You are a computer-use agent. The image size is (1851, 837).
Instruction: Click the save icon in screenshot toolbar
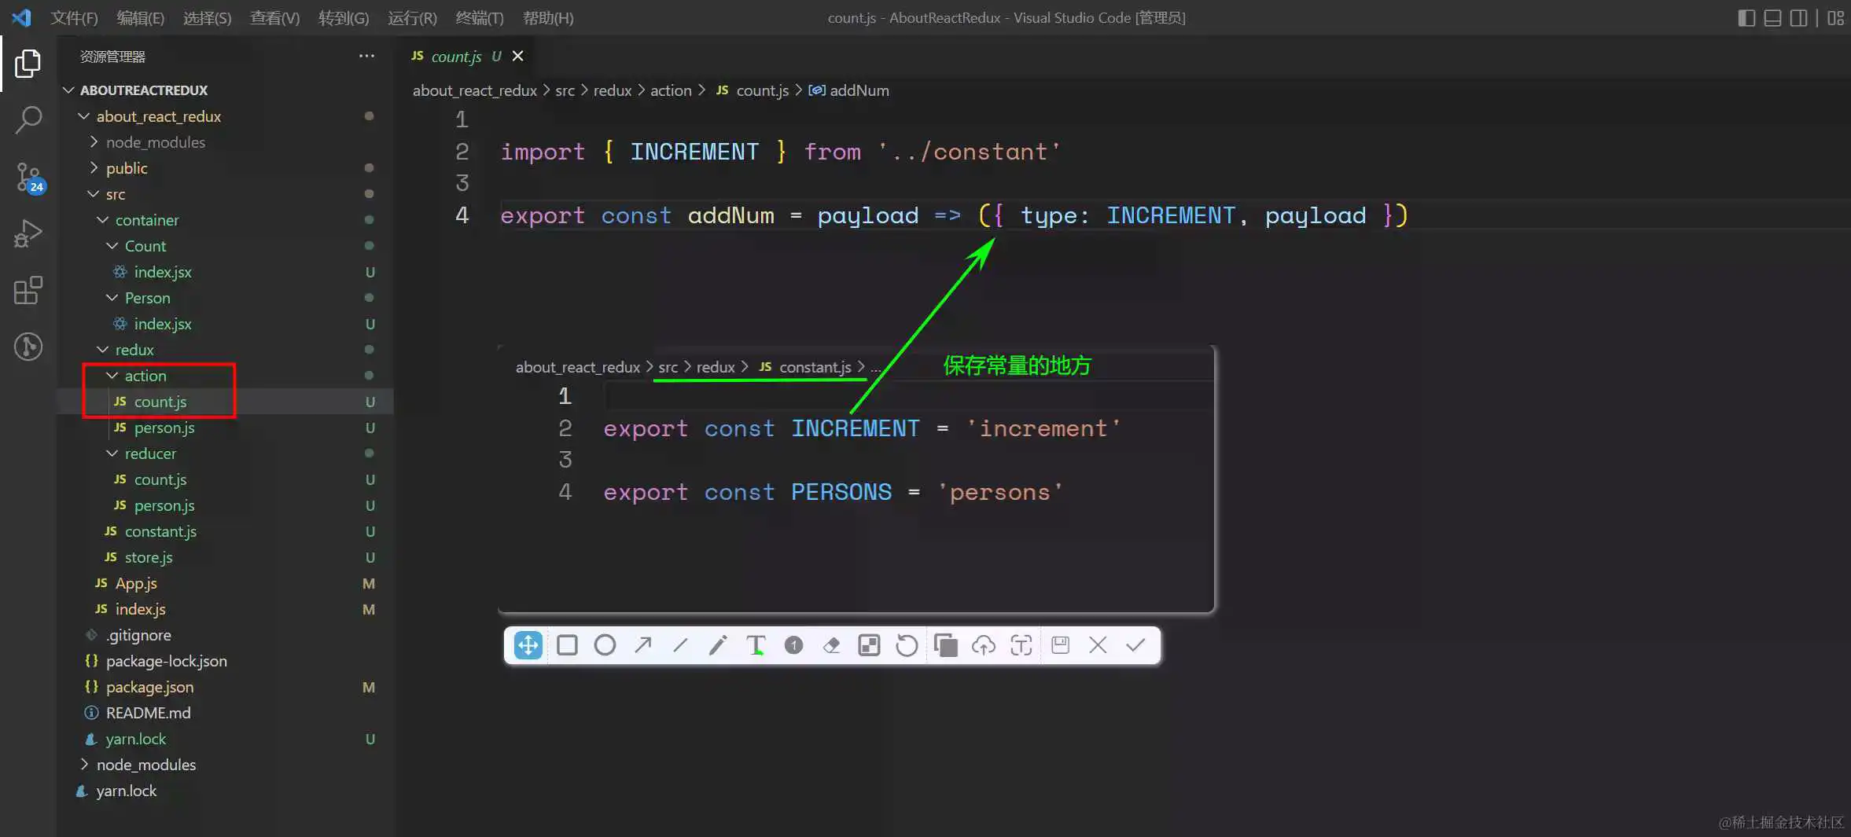click(x=1061, y=645)
